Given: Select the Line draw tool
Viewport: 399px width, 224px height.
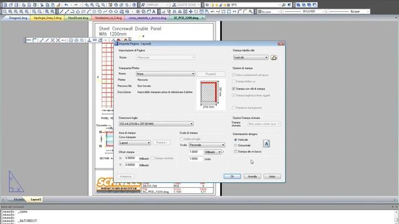Looking at the screenshot, I should (x=61, y=11).
